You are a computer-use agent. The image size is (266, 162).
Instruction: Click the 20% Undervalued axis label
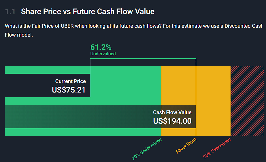point(147,149)
